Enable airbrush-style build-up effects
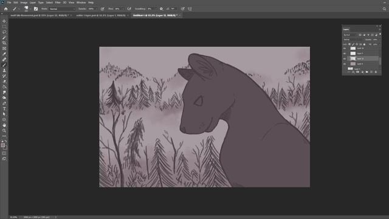 coord(129,9)
